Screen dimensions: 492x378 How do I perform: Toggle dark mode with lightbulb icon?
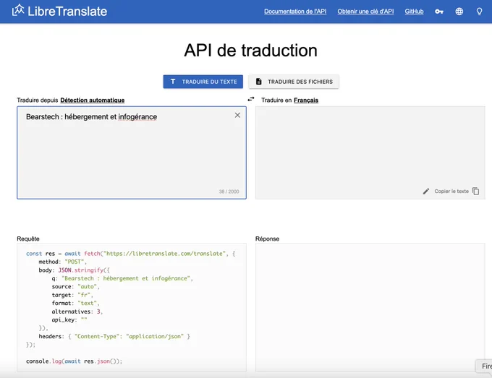479,12
